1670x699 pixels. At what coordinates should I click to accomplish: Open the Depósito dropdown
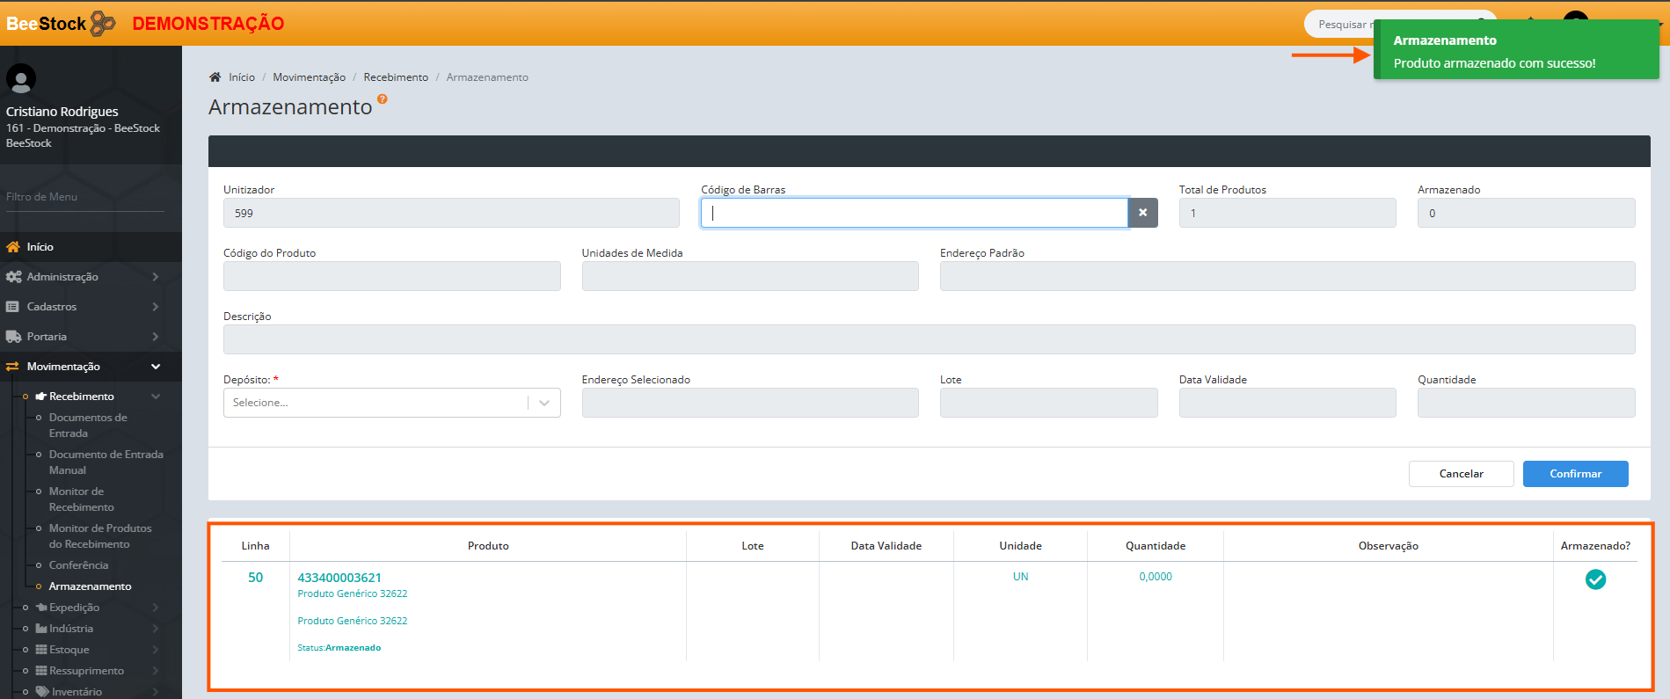point(391,403)
